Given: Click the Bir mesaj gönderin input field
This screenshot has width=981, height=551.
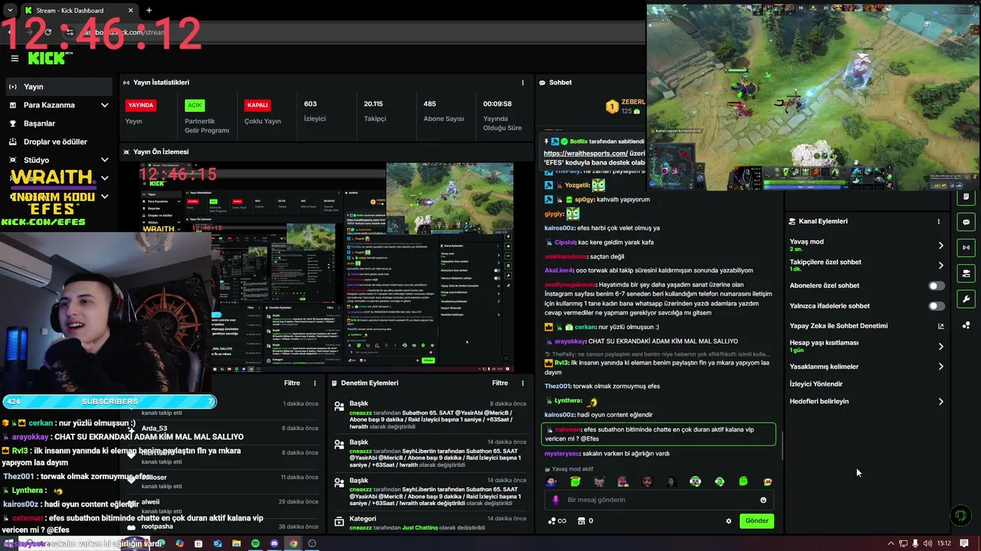Looking at the screenshot, I should click(661, 500).
